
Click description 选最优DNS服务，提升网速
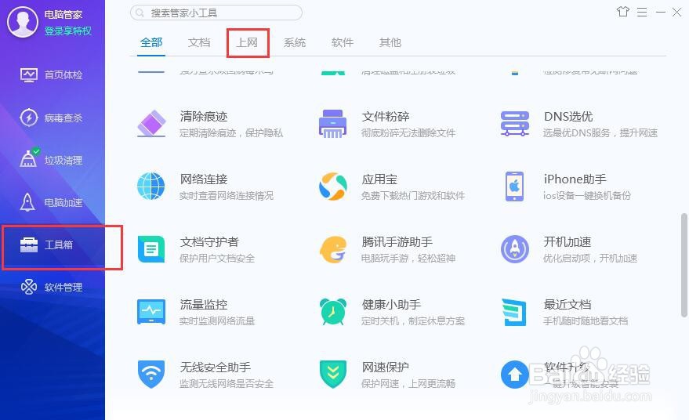(600, 132)
